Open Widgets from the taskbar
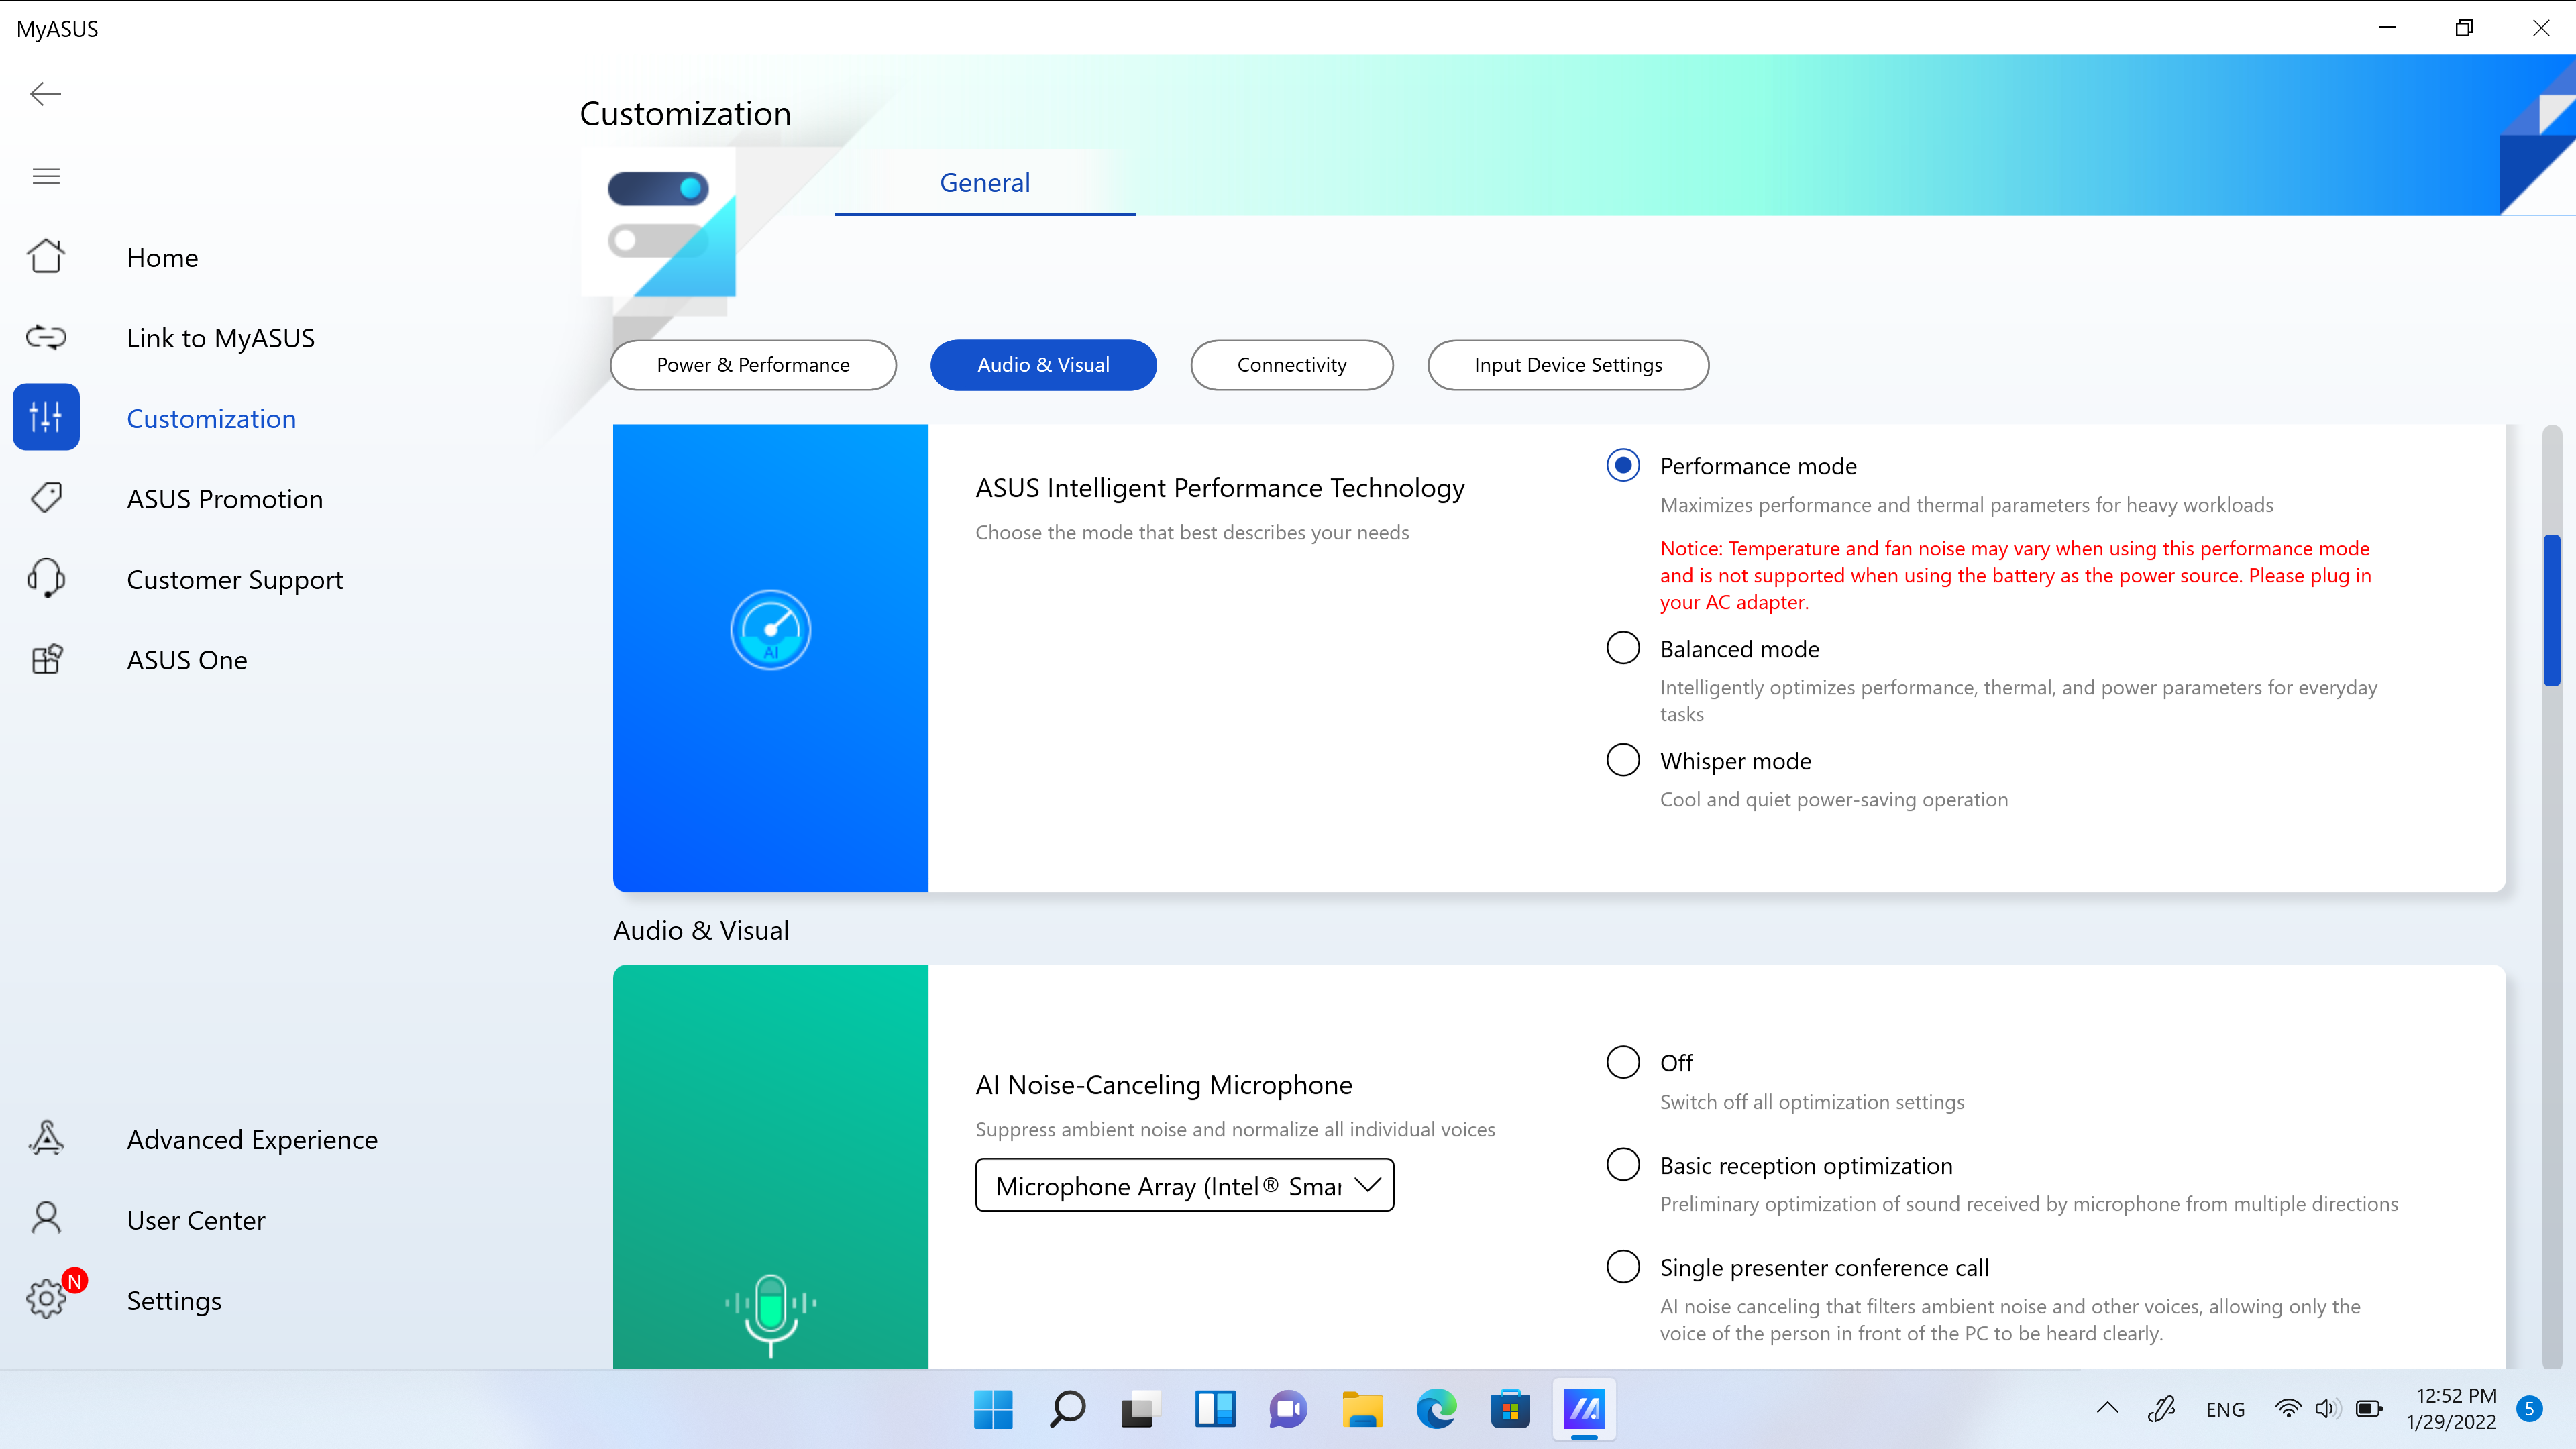Image resolution: width=2576 pixels, height=1449 pixels. point(1214,1409)
